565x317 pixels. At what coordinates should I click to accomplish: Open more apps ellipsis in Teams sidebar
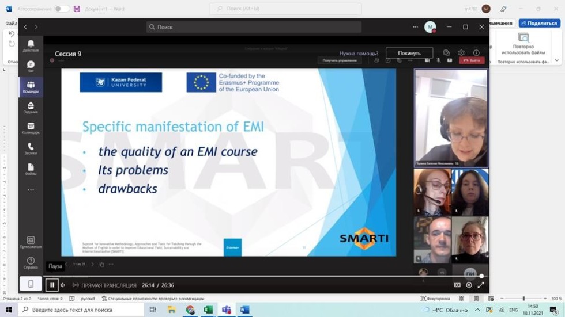pyautogui.click(x=31, y=190)
